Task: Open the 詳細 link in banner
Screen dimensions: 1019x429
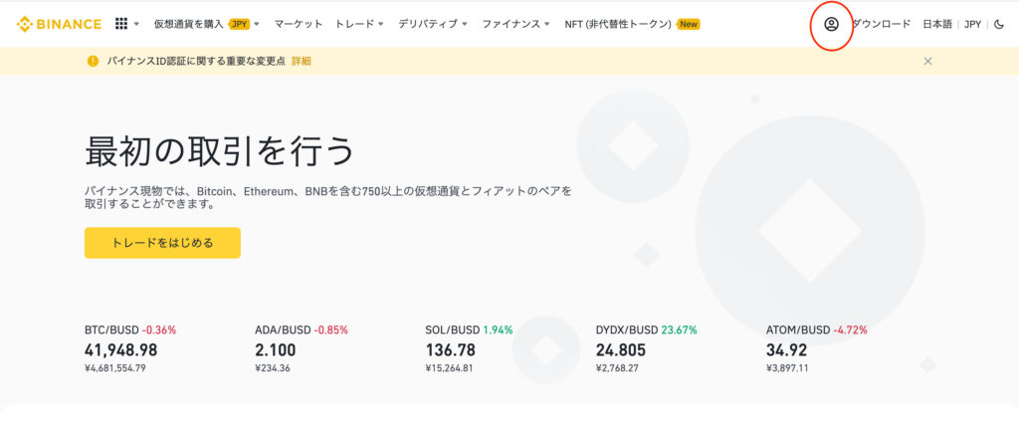Action: coord(301,61)
